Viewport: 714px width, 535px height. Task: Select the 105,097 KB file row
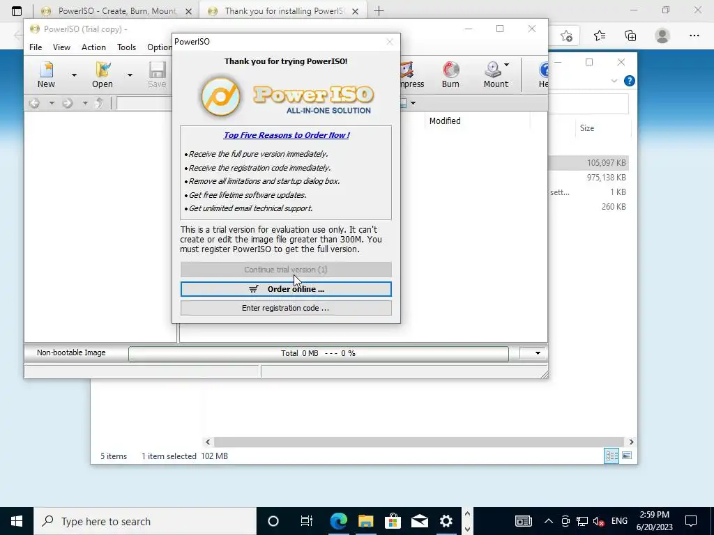(x=588, y=163)
